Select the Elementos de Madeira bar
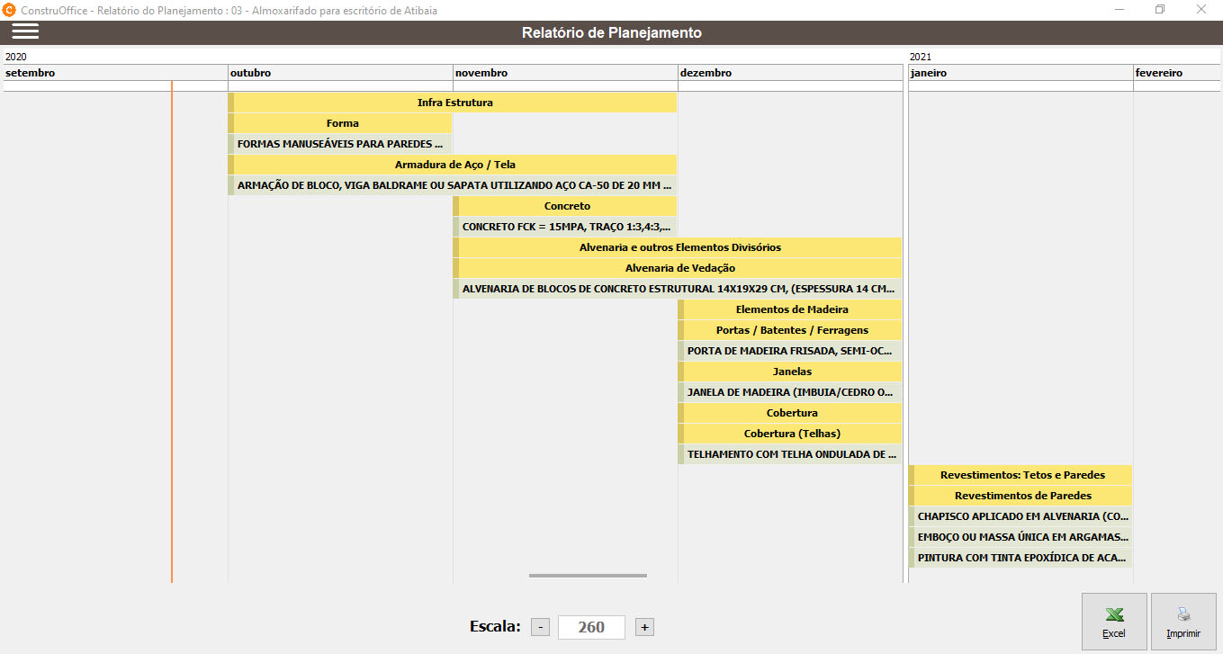Image resolution: width=1223 pixels, height=654 pixels. pos(790,309)
